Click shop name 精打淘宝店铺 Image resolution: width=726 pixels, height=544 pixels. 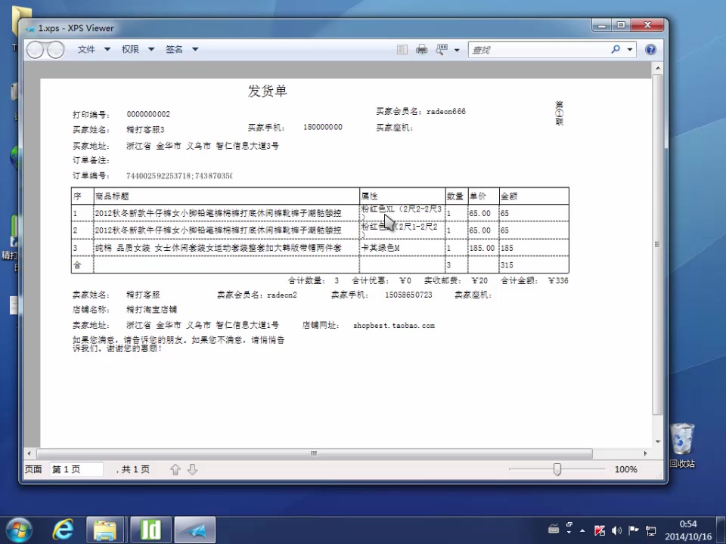tap(151, 310)
